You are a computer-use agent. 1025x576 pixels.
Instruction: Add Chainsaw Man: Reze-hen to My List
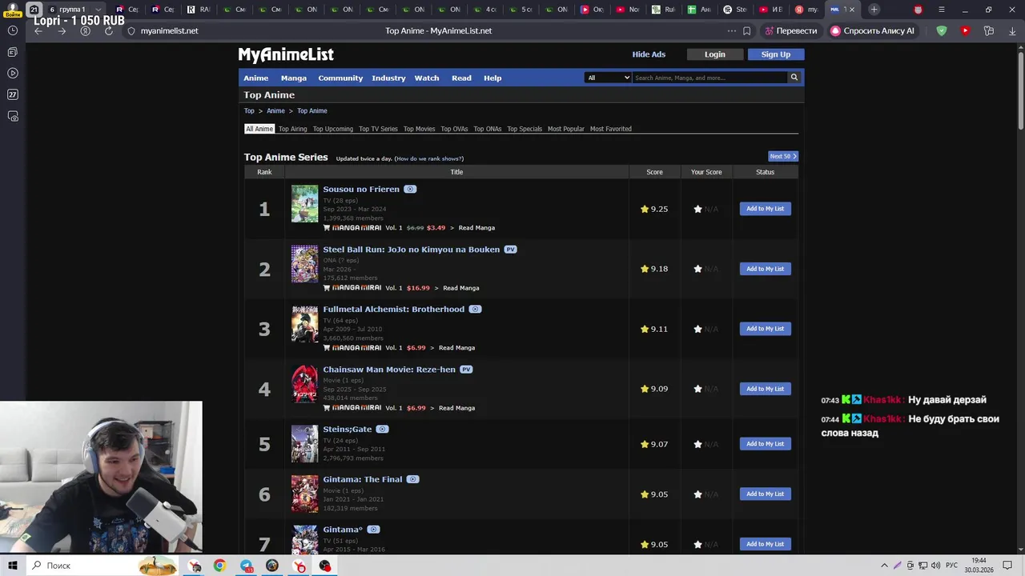[766, 389]
